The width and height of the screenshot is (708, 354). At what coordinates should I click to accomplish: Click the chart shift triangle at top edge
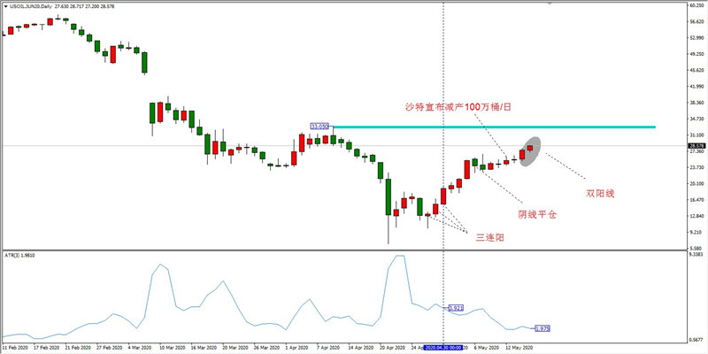click(x=550, y=4)
